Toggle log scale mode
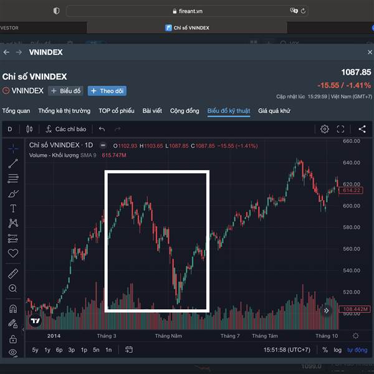This screenshot has width=374, height=374. coord(337,350)
